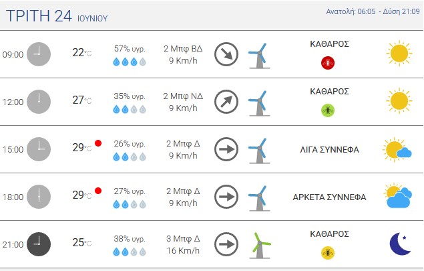The width and height of the screenshot is (424, 271).
Task: Click the yellow mosquito icon at 21:00
Action: (328, 253)
